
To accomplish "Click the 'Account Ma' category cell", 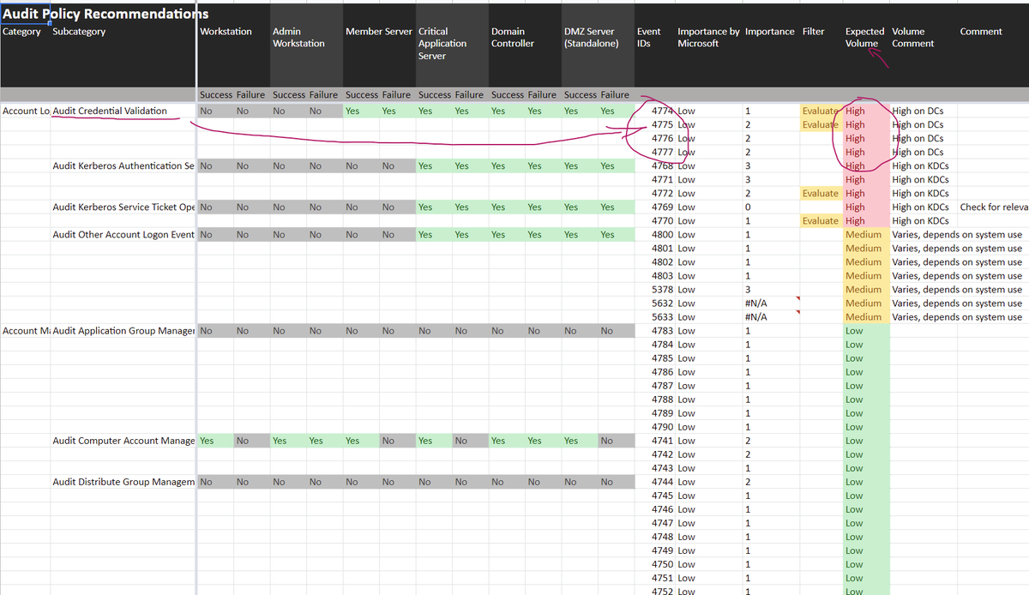I will tap(26, 330).
